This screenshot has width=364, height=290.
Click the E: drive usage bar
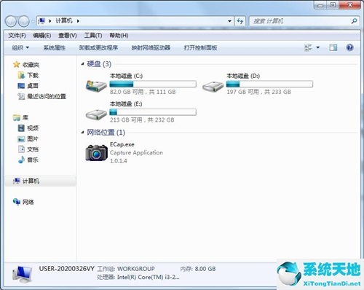153,112
